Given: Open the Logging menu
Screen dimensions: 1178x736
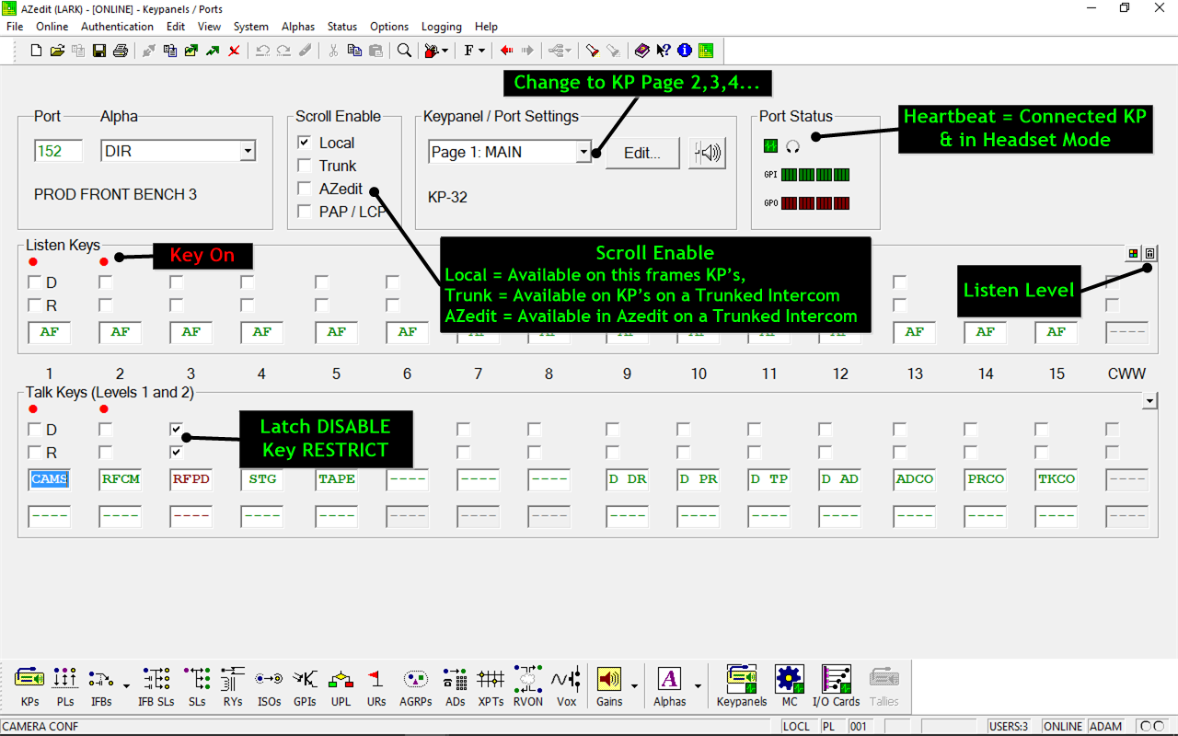Looking at the screenshot, I should pyautogui.click(x=442, y=27).
